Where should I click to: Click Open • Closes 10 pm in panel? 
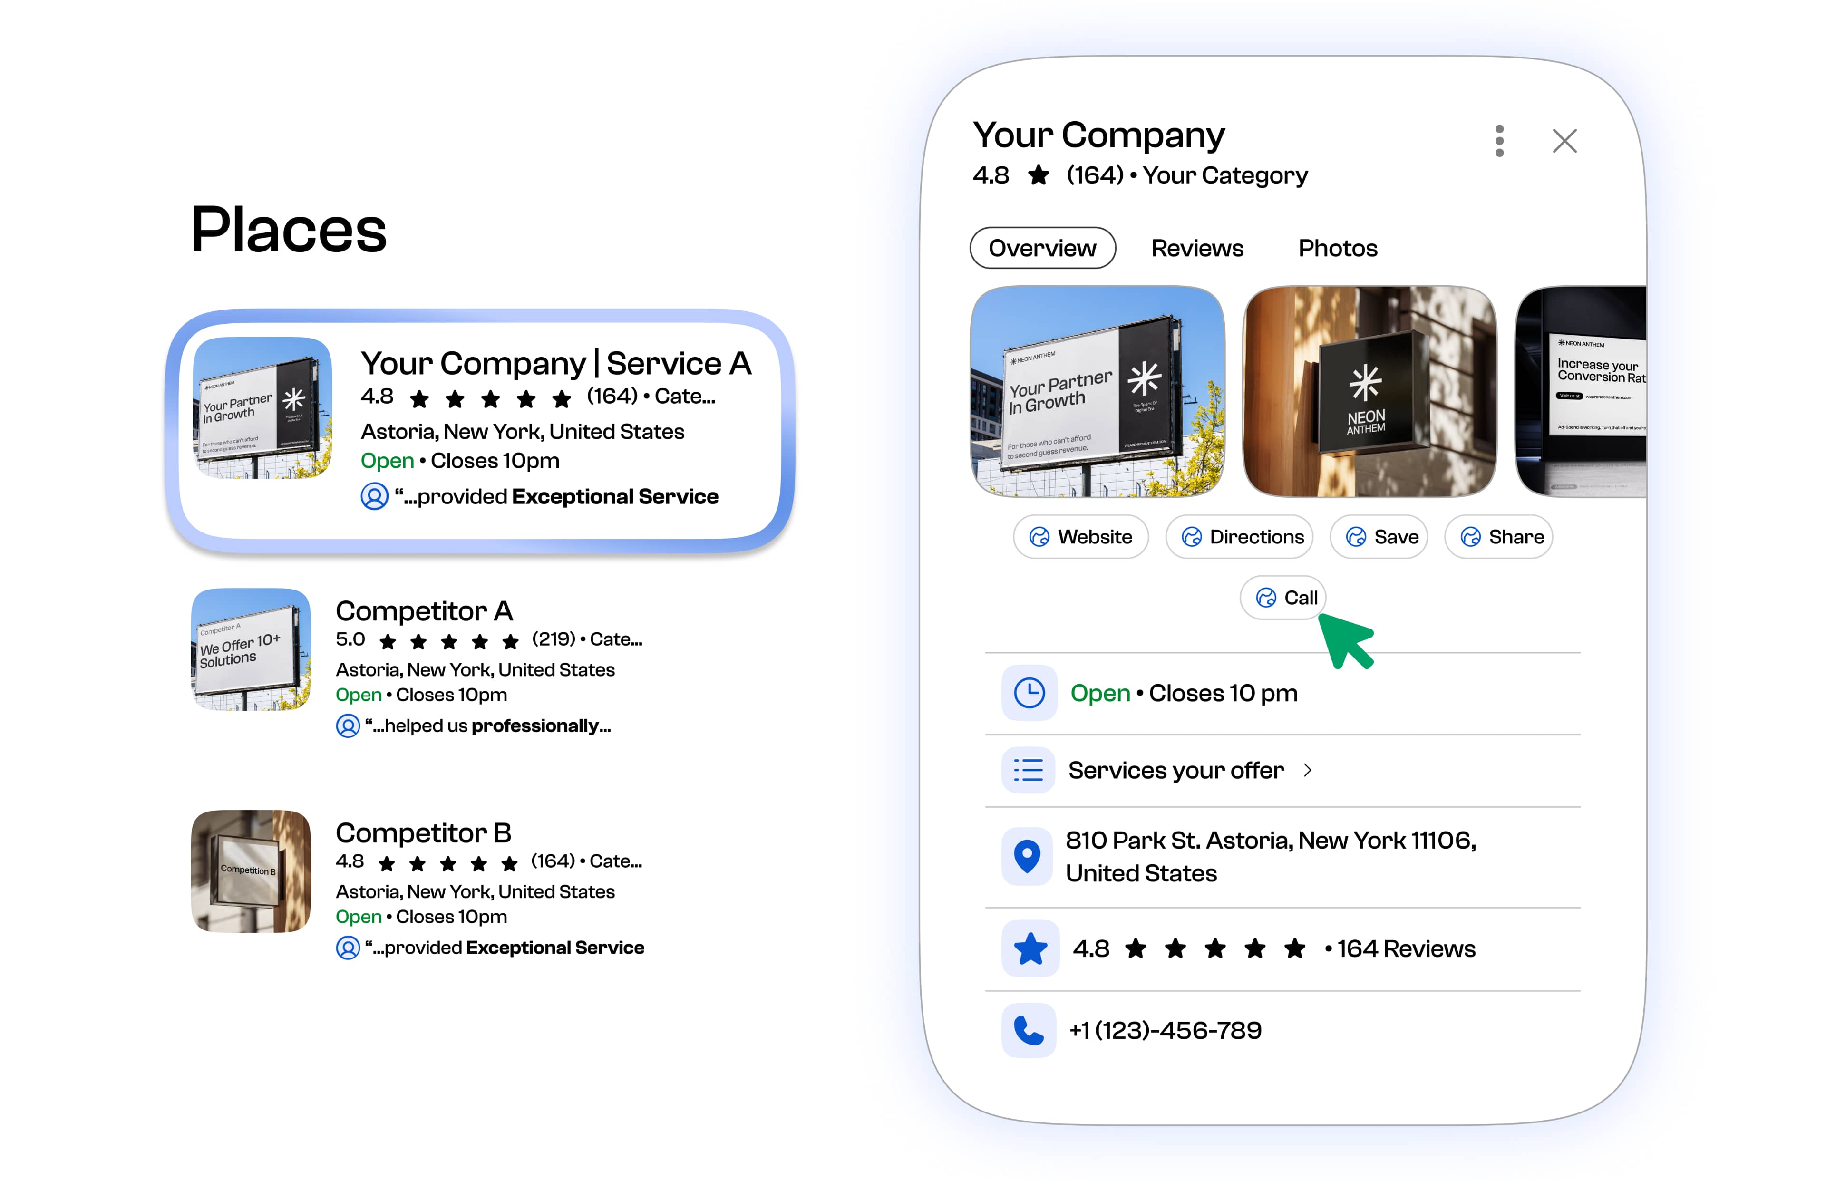(1184, 694)
